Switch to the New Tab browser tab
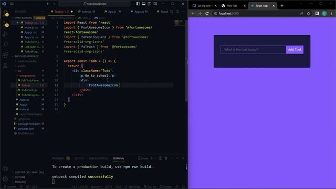336x189 pixels. 233,6
